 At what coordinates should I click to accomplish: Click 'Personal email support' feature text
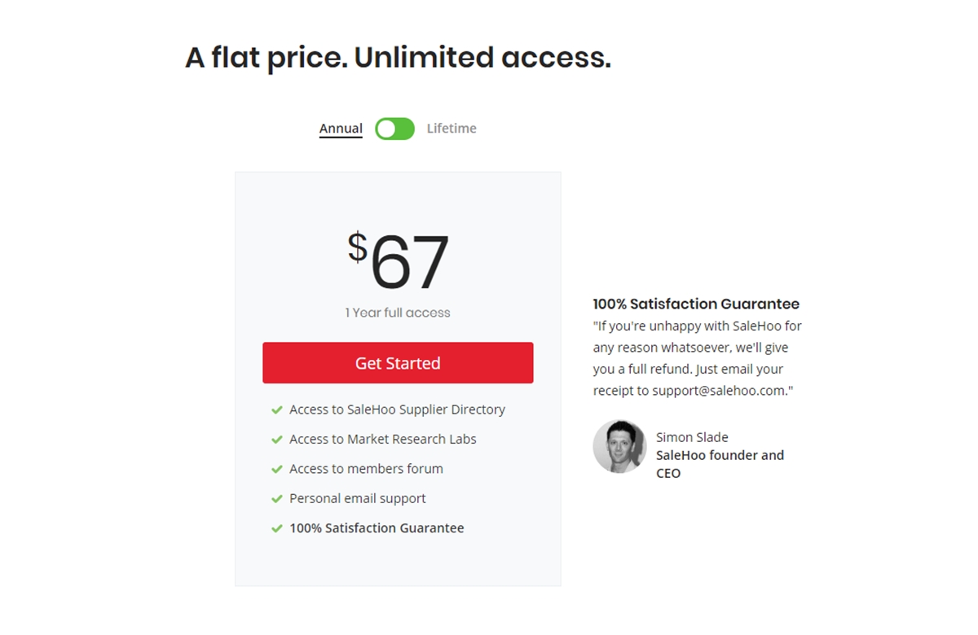click(358, 498)
